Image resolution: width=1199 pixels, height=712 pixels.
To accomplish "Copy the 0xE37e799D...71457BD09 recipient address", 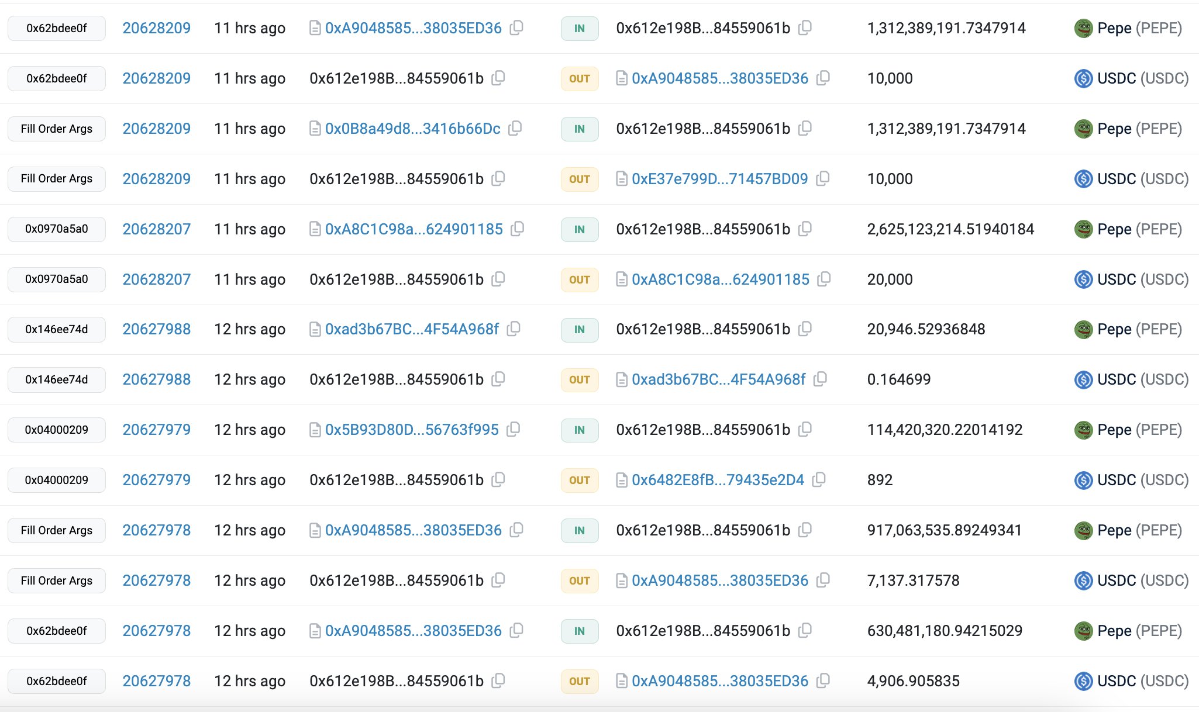I will click(823, 178).
